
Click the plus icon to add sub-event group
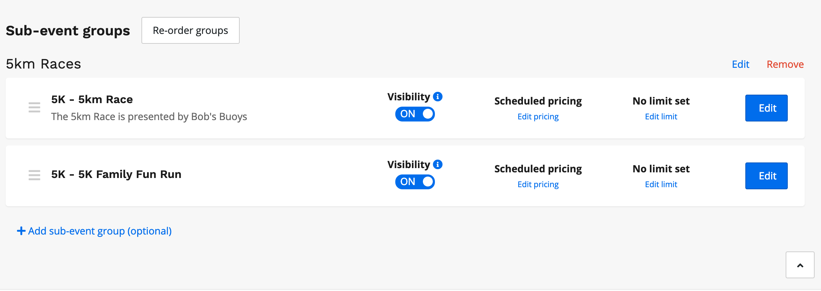click(x=21, y=231)
